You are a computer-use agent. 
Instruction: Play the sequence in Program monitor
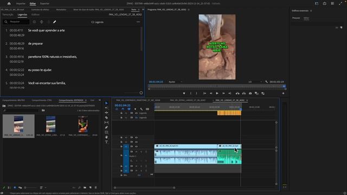point(217,93)
